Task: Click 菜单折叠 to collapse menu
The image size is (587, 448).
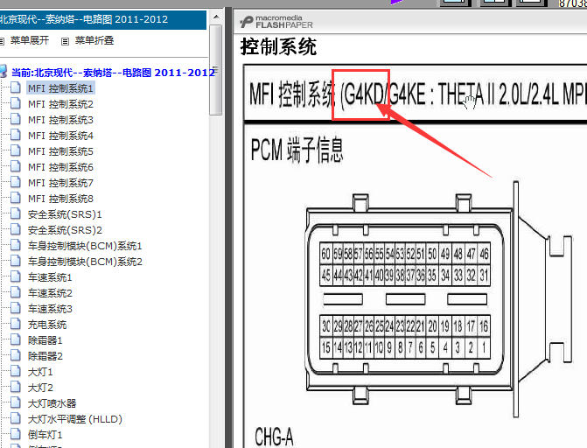Action: tap(94, 40)
